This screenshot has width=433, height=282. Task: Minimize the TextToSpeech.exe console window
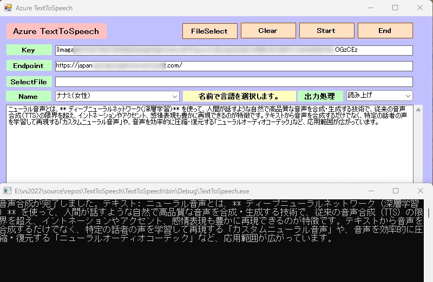(371, 191)
